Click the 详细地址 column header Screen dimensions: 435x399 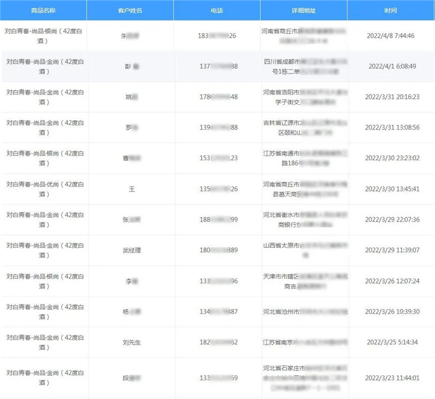pos(304,11)
